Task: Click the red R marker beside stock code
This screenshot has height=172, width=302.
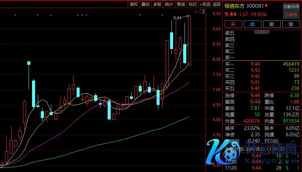Action: click(x=266, y=5)
